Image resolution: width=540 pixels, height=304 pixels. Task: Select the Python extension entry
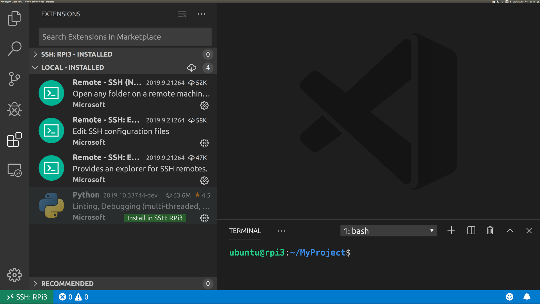coord(123,205)
